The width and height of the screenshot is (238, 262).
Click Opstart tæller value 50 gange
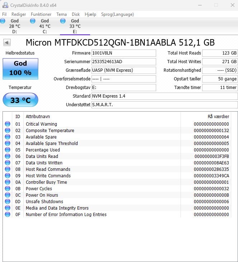[x=220, y=79]
